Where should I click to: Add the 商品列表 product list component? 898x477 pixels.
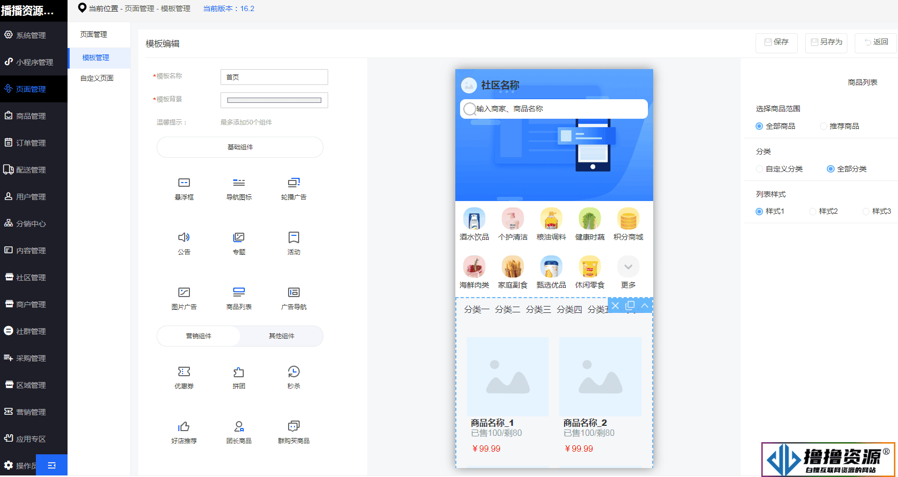click(x=239, y=299)
